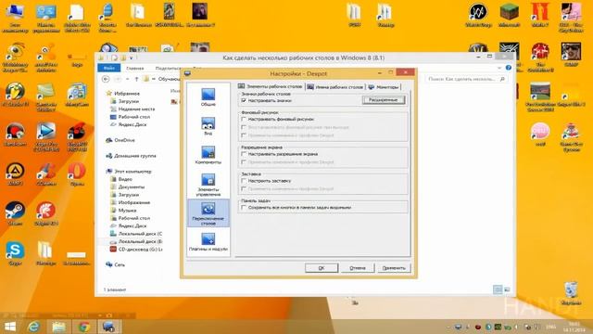This screenshot has height=334, width=593.
Task: Switch to Dexpot taskbar button
Action: coord(108,327)
